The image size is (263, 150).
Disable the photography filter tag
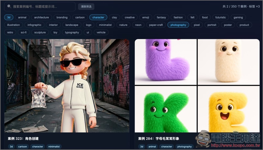click(x=178, y=25)
